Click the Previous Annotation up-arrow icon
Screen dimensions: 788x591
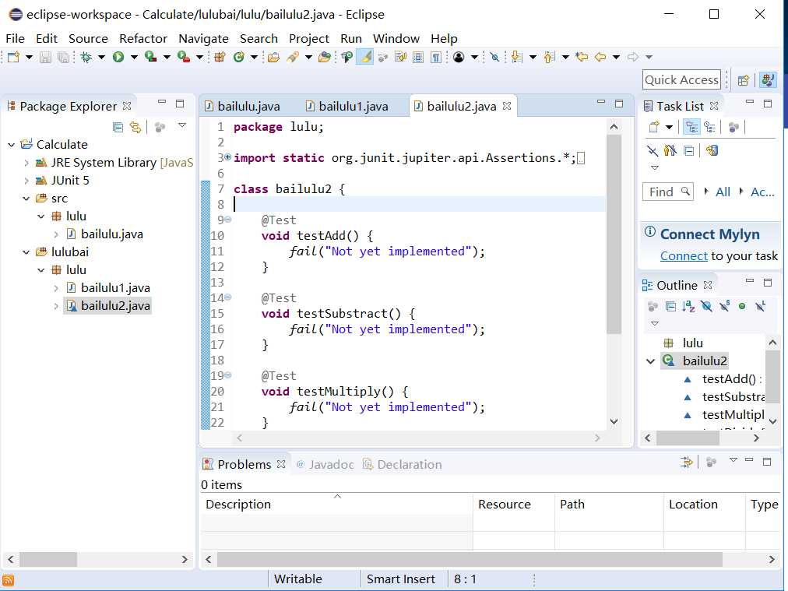pos(549,57)
